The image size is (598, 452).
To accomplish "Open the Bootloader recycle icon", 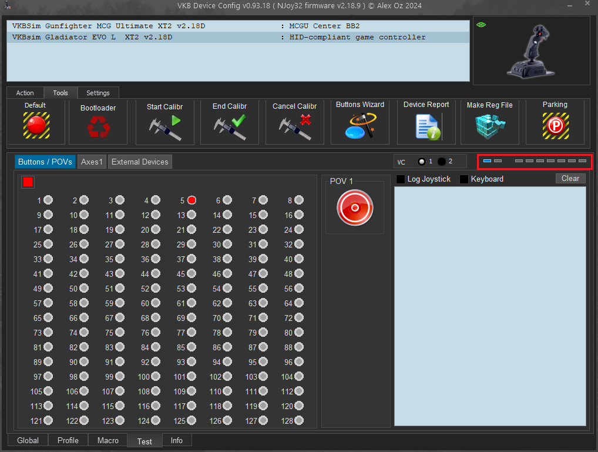I will [98, 126].
